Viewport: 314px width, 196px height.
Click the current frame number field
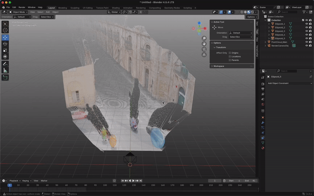tap(215, 181)
